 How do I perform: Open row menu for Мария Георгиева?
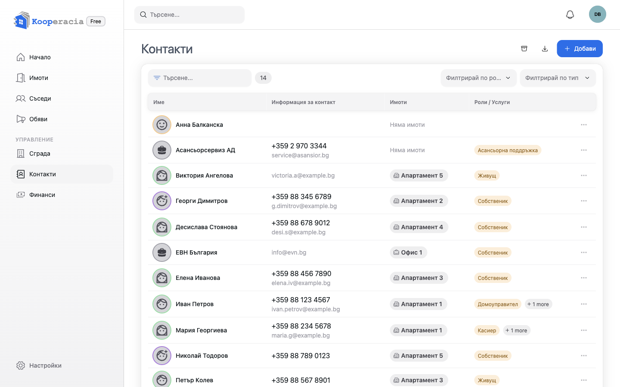pyautogui.click(x=584, y=330)
